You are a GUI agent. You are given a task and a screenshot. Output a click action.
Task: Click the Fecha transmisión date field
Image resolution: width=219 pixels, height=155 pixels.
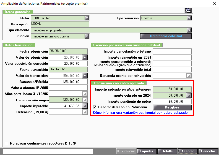point(68,69)
